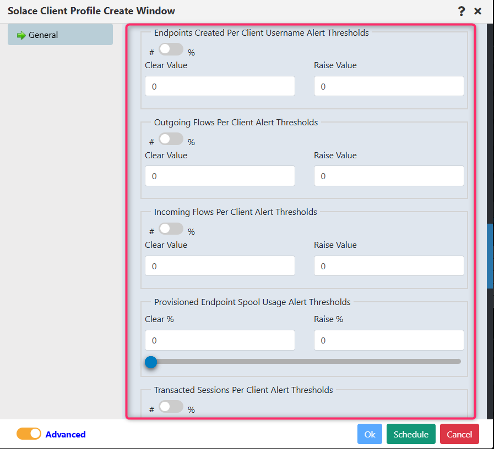The height and width of the screenshot is (449, 494).
Task: Toggle #/% switch for Endpoints Created thresholds
Action: [171, 49]
